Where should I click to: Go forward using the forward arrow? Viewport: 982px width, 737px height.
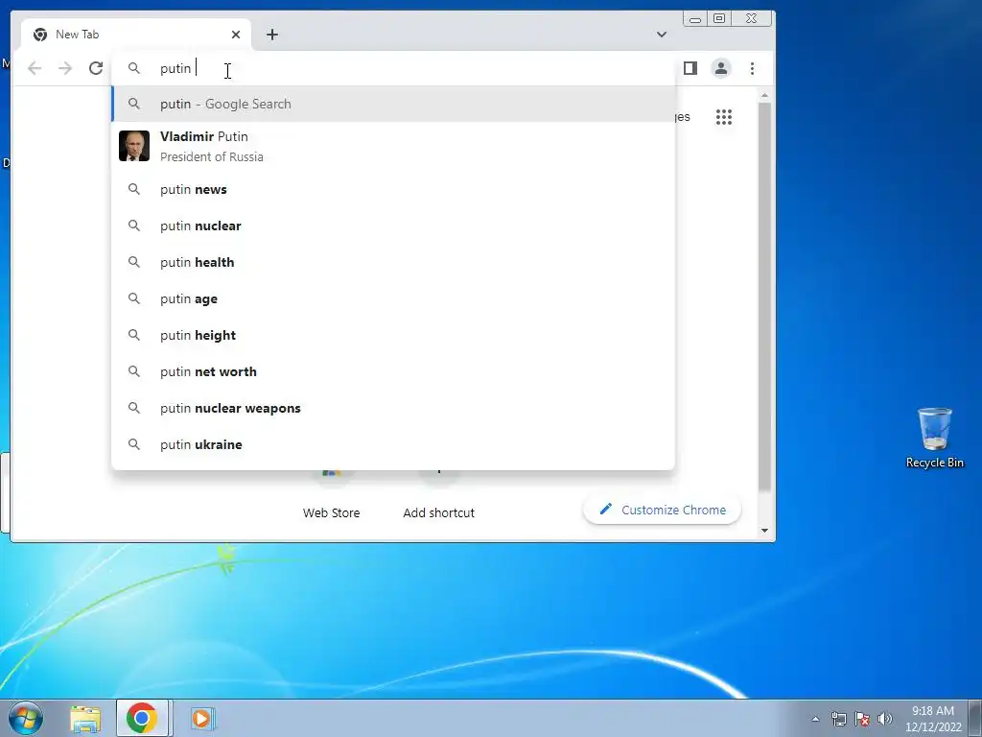65,68
